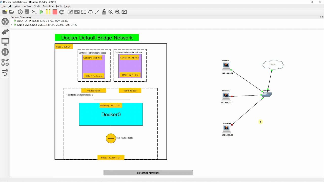
Task: Click the 192.168.1.33 label under Ubuntu3
Action: [227, 135]
